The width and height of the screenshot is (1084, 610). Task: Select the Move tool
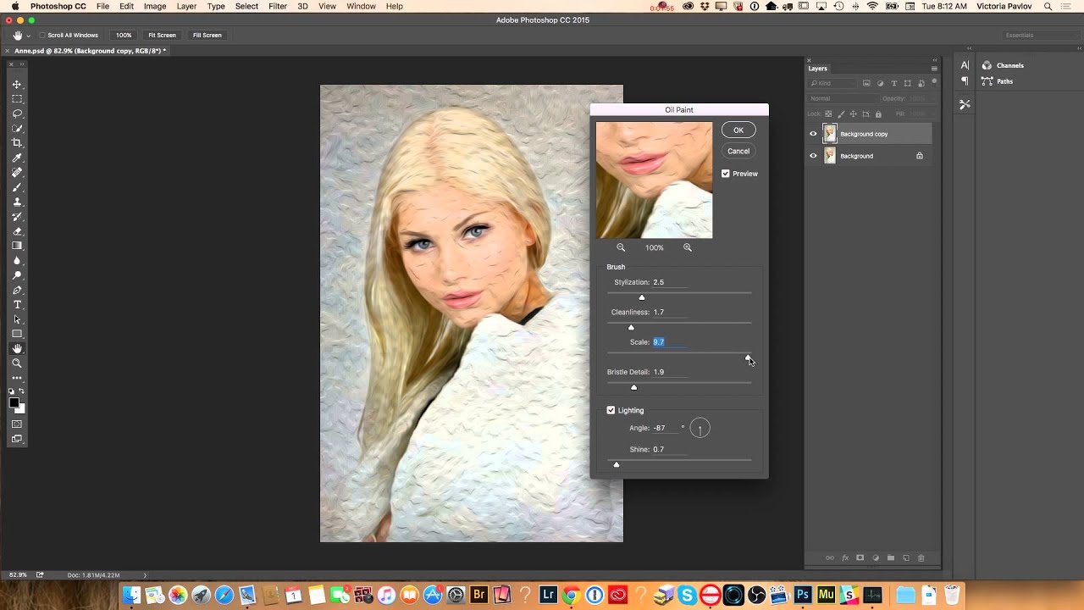pyautogui.click(x=17, y=85)
